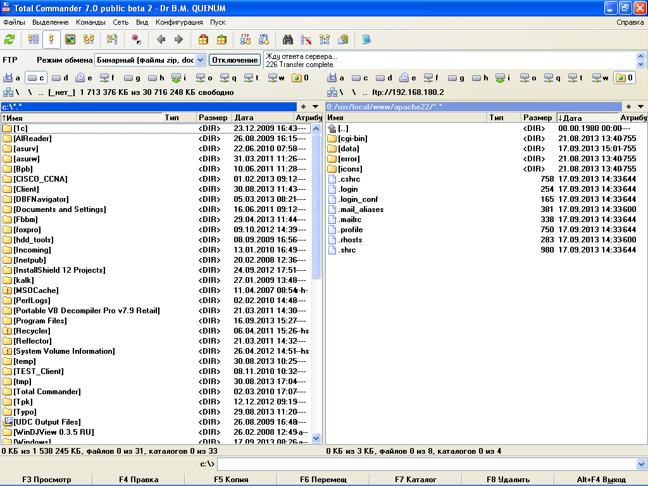Open the Файлы menu
This screenshot has height=486, width=648.
click(14, 22)
